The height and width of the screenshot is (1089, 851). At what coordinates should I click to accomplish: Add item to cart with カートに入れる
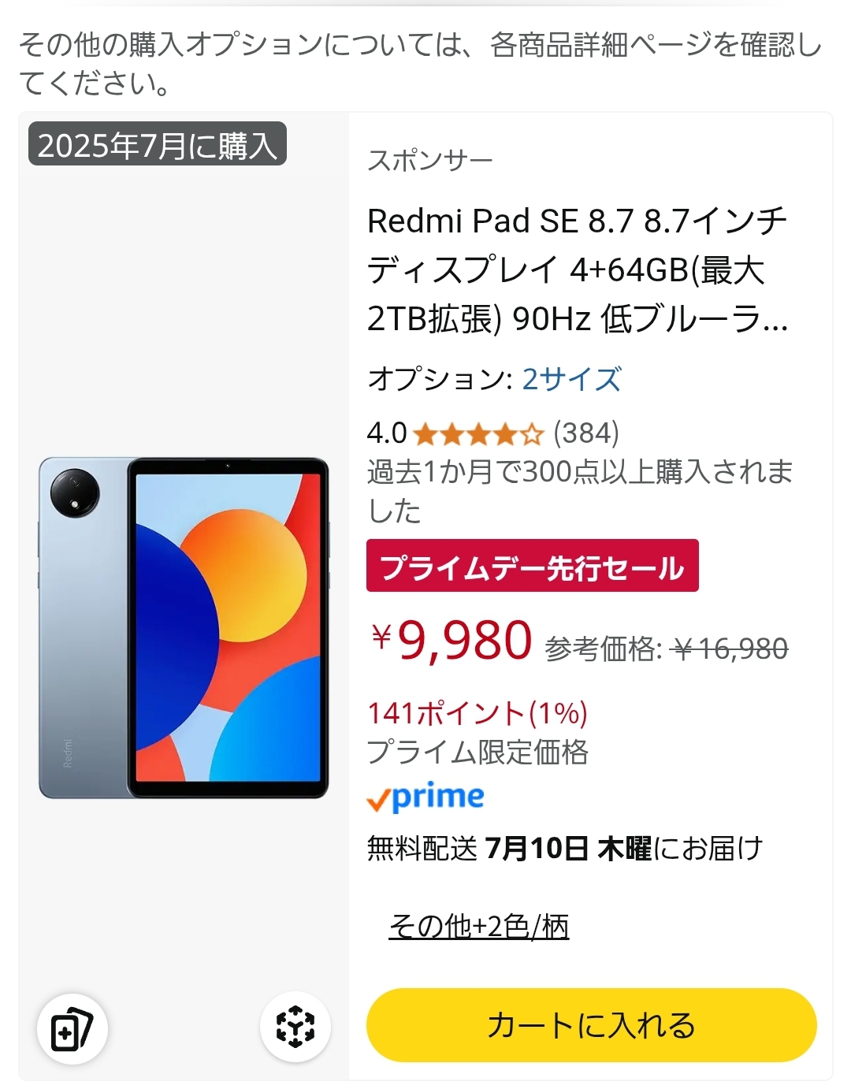pos(591,1025)
